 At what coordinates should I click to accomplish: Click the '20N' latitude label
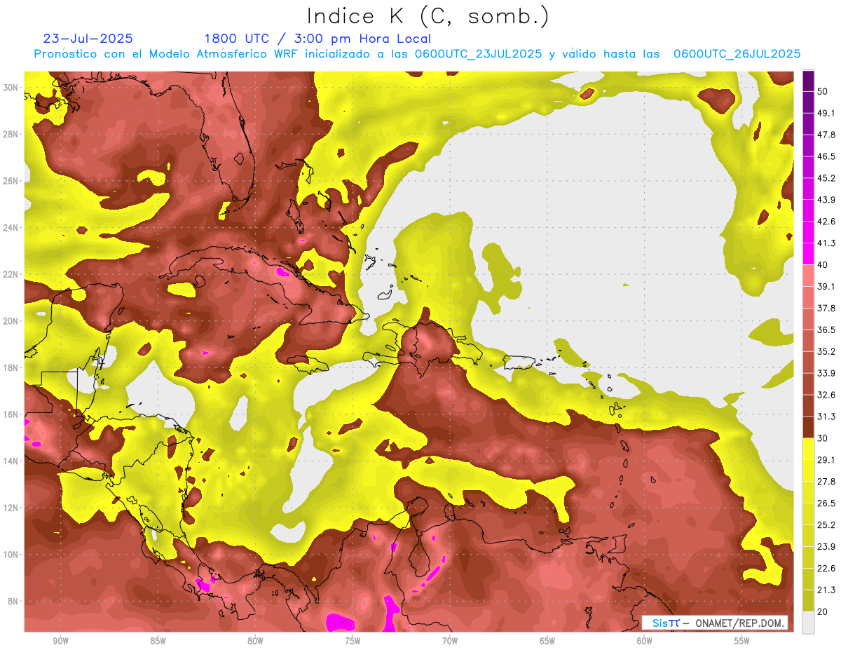11,321
